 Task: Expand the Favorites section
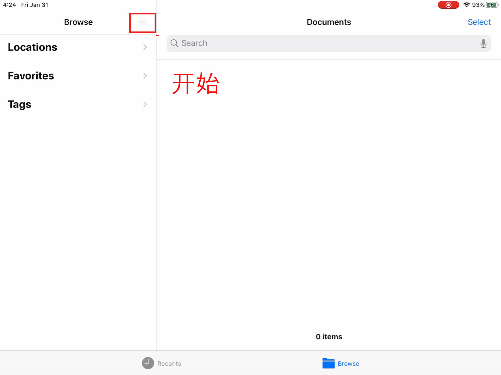coord(145,76)
